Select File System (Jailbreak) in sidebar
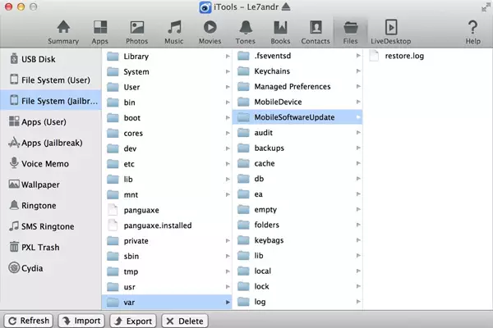This screenshot has width=493, height=328. coord(51,100)
